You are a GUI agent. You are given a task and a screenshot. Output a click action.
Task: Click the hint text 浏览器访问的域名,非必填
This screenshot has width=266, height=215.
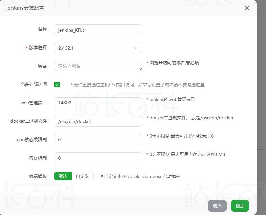(x=173, y=63)
